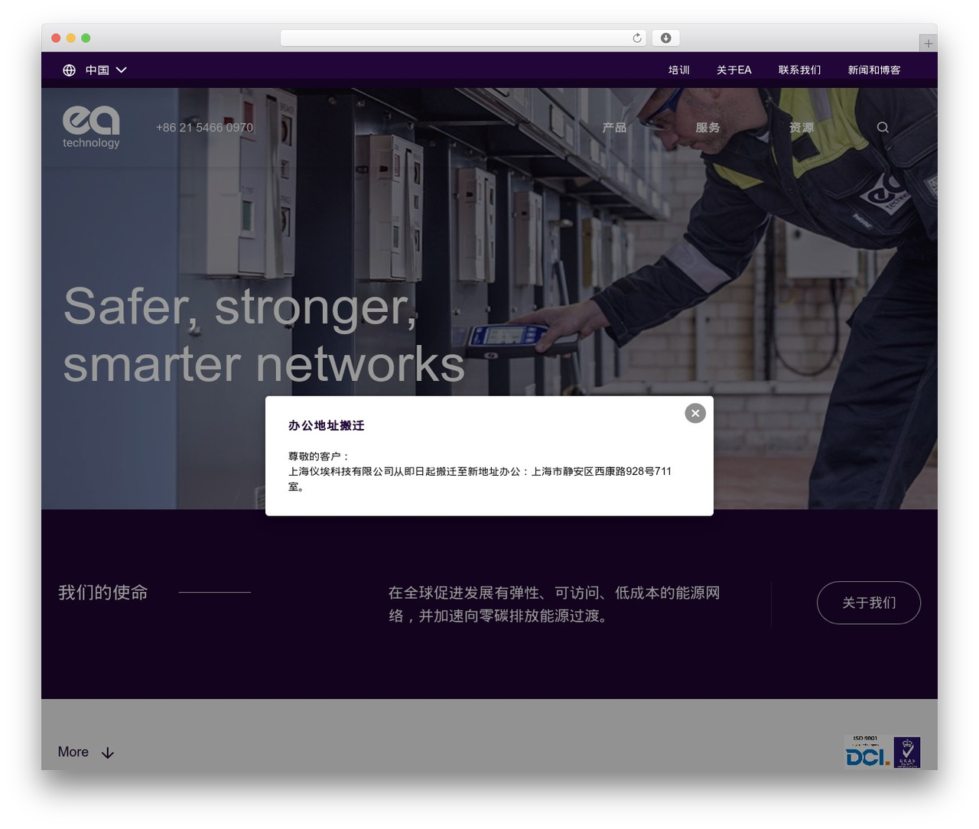Open 联系我们 contact link
979x829 pixels.
pos(799,70)
